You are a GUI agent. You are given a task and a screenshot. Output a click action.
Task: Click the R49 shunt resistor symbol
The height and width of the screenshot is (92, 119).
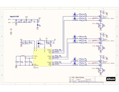click(103, 70)
